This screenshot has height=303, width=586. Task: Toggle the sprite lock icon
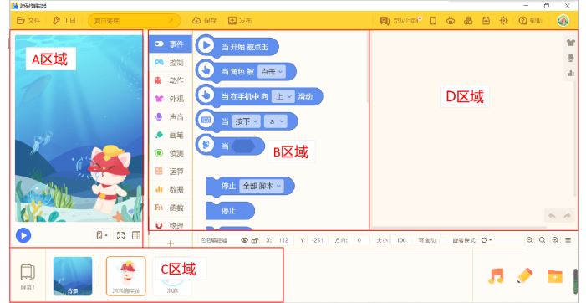255,240
